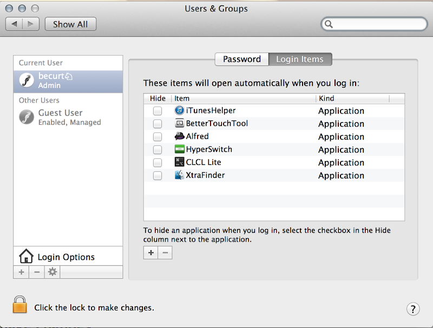Viewport: 433px width, 328px height.
Task: Sort by the Kind column header
Action: pyautogui.click(x=352, y=98)
